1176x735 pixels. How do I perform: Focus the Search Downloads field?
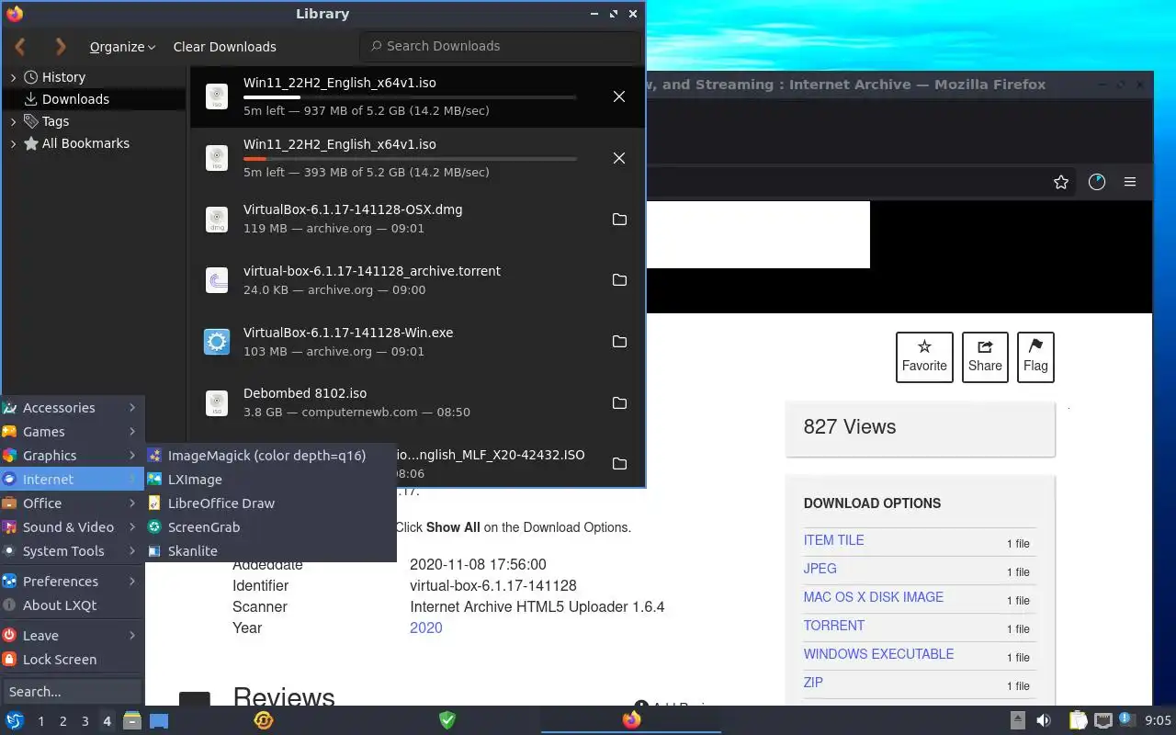(500, 46)
